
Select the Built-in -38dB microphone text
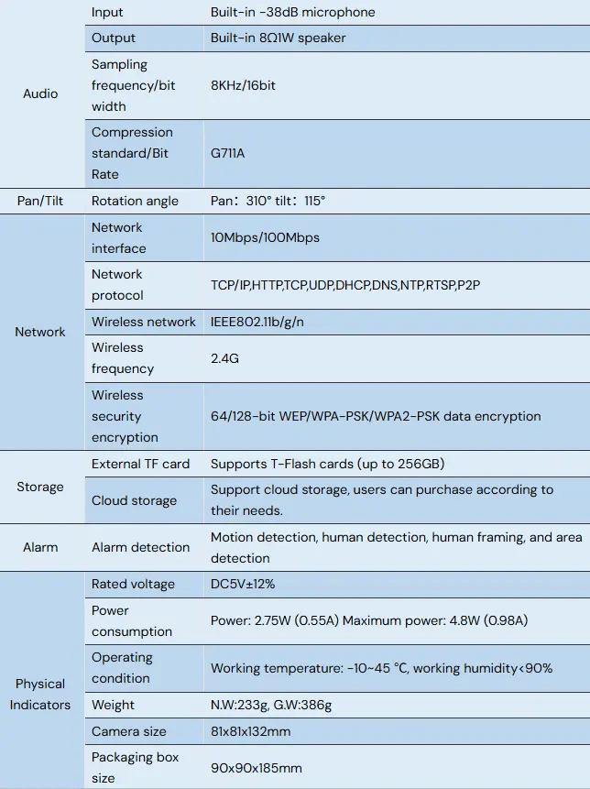click(292, 12)
